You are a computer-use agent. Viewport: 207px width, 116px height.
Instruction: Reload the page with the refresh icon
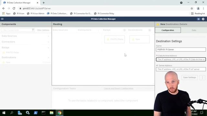(14, 8)
